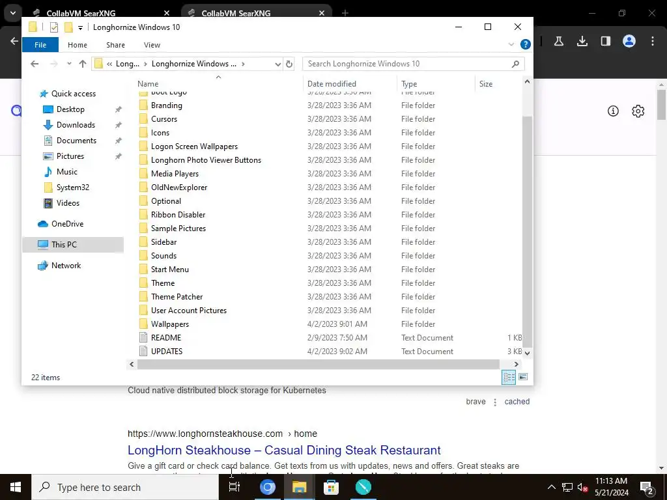Switch to Details view layout icon

tap(509, 377)
